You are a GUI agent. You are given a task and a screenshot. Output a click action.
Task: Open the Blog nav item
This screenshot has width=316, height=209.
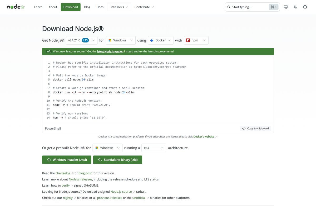pos(87,7)
